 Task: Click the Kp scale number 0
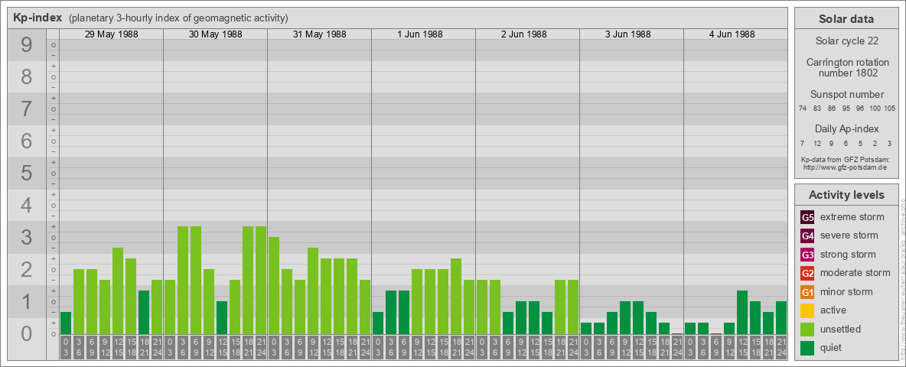coord(27,333)
